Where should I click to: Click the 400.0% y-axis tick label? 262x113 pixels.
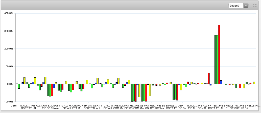(9, 13)
